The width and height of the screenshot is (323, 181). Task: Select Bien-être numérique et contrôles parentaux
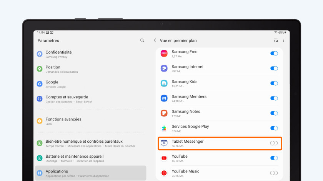coord(91,143)
